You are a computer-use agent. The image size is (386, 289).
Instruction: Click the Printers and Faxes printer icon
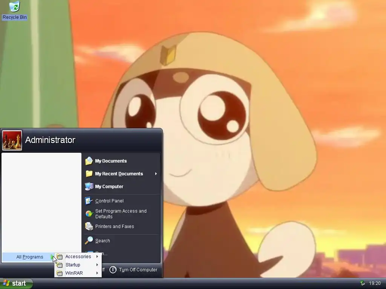(89, 226)
